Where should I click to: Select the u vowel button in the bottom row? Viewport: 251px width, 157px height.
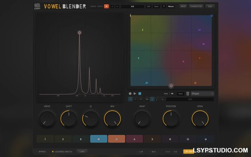pos(206,139)
